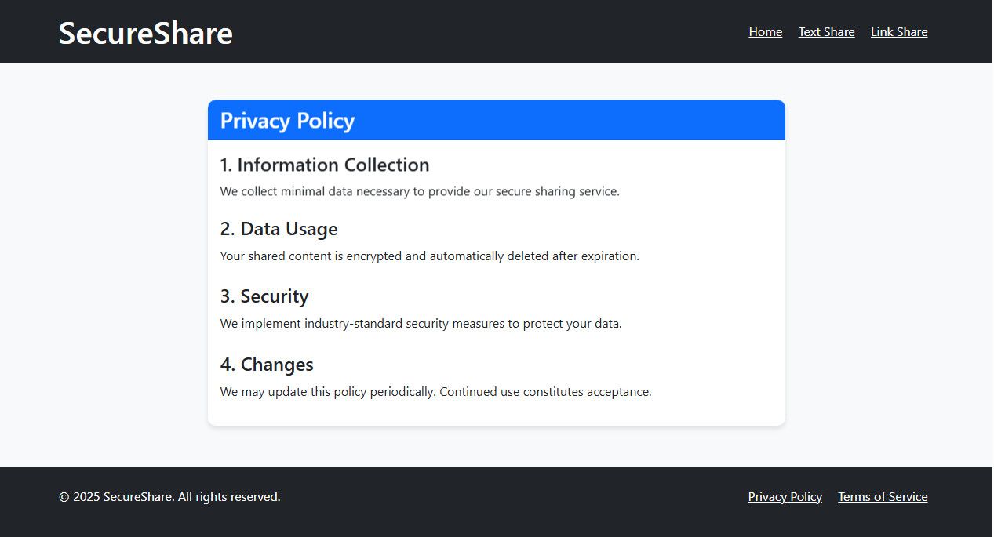This screenshot has height=537, width=994.
Task: Click the white card space below Changes text
Action: coord(496,412)
